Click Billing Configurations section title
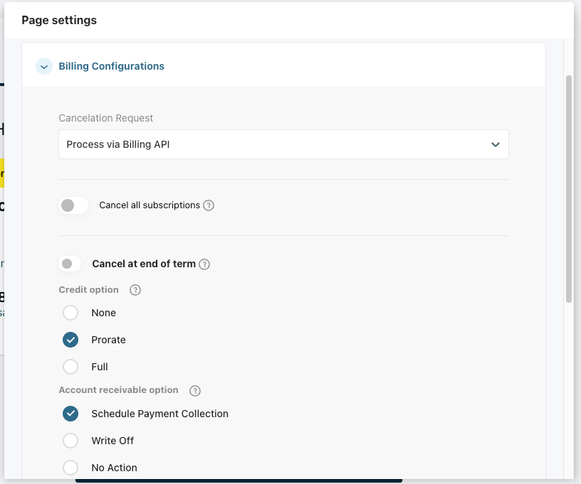The image size is (581, 484). pos(111,66)
